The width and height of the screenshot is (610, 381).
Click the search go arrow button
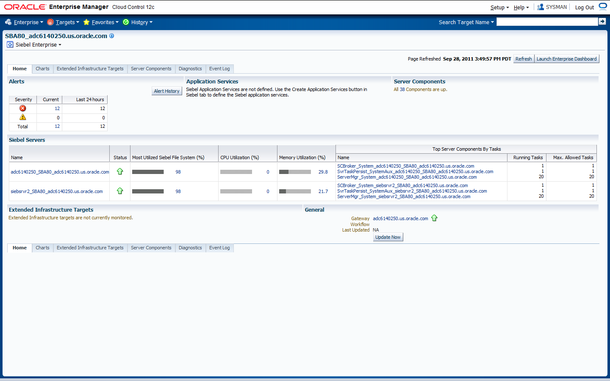tap(602, 22)
